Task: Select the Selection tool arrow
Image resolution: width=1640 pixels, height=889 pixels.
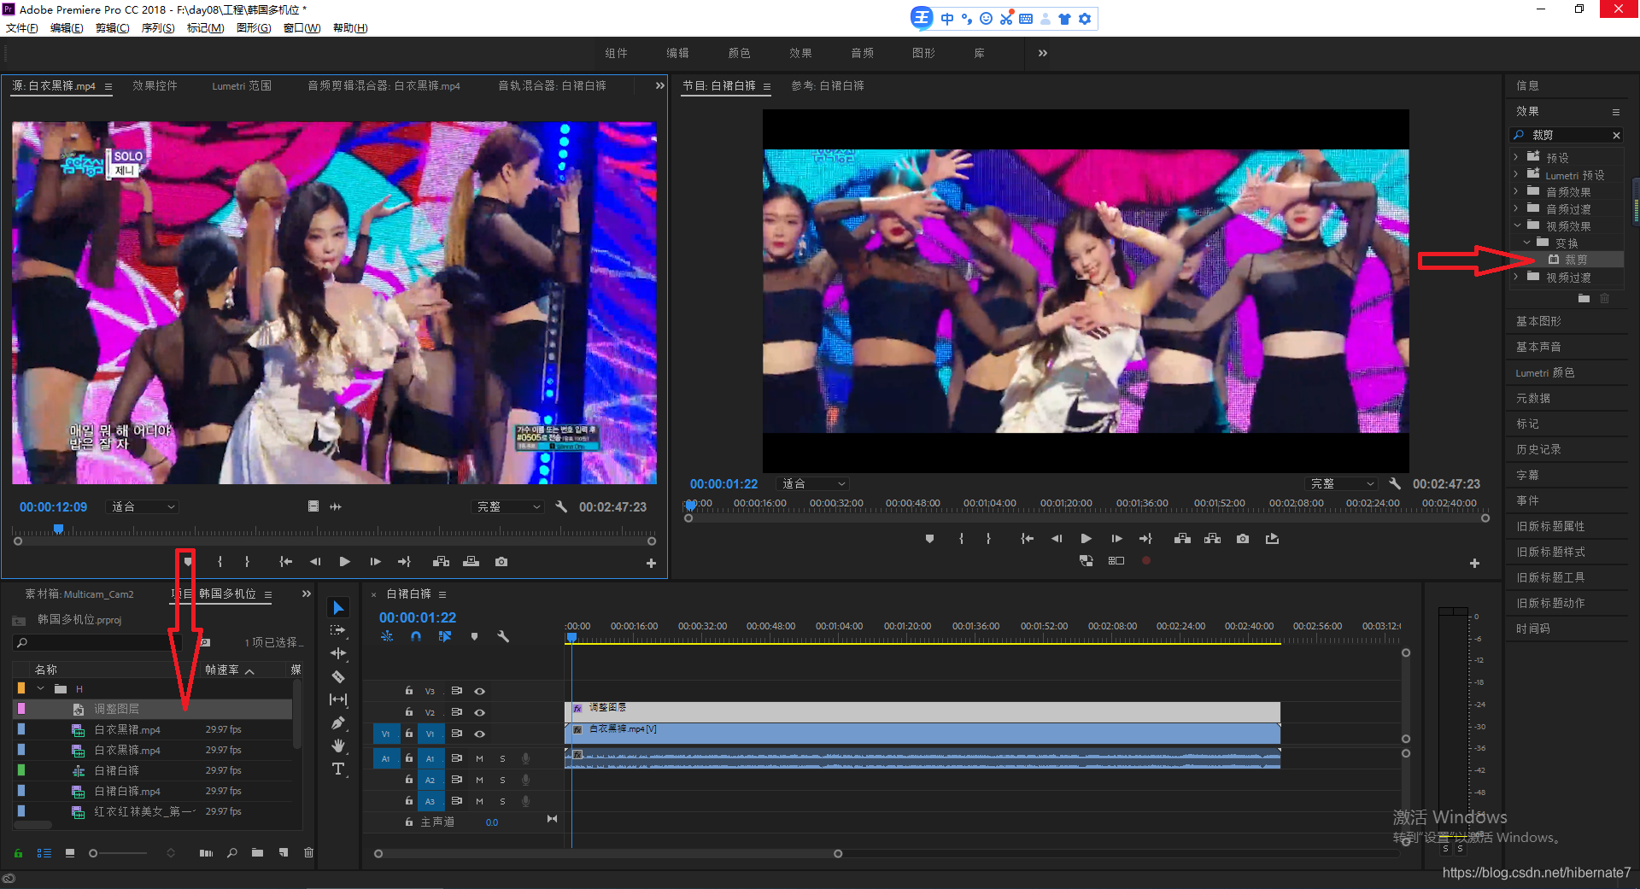Action: (338, 607)
